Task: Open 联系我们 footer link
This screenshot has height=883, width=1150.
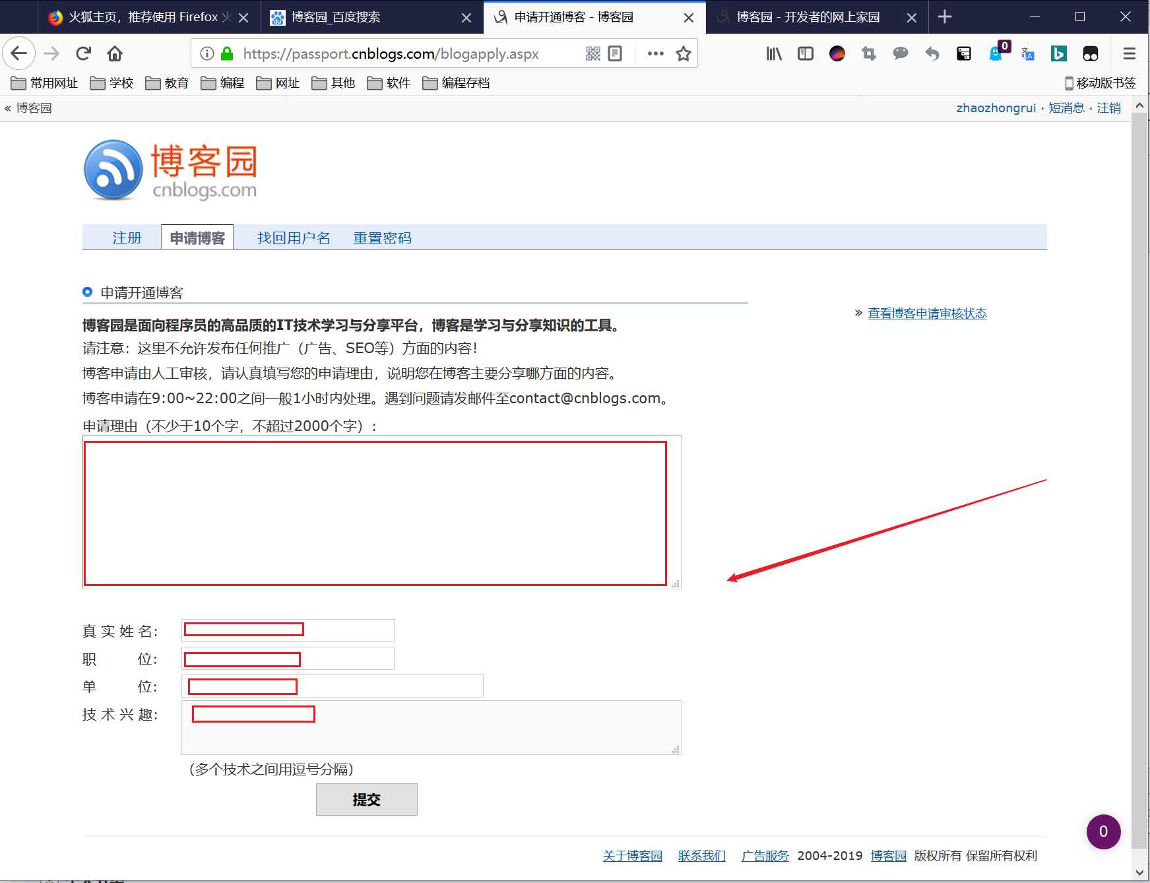Action: [x=702, y=856]
